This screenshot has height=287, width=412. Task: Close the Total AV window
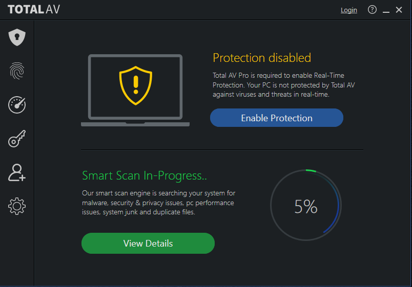coord(399,10)
